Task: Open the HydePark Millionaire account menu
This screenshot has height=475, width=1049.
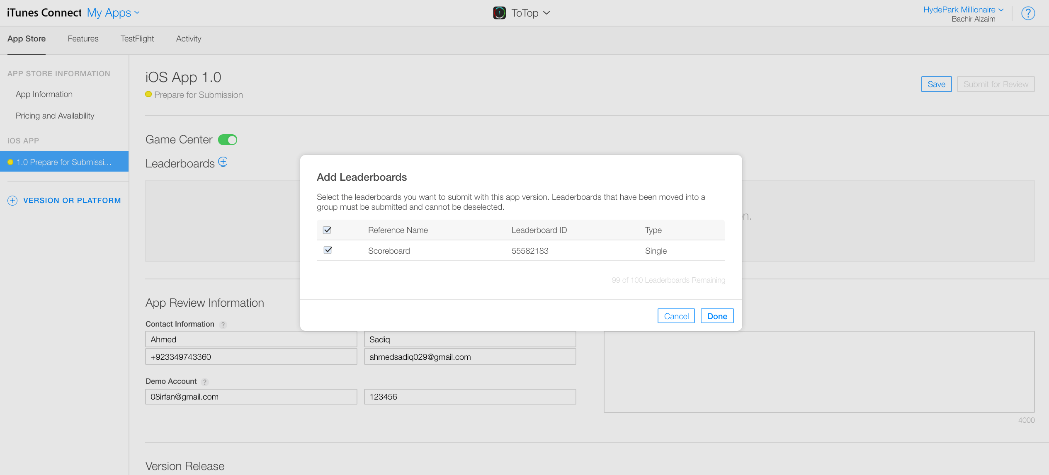Action: click(963, 10)
